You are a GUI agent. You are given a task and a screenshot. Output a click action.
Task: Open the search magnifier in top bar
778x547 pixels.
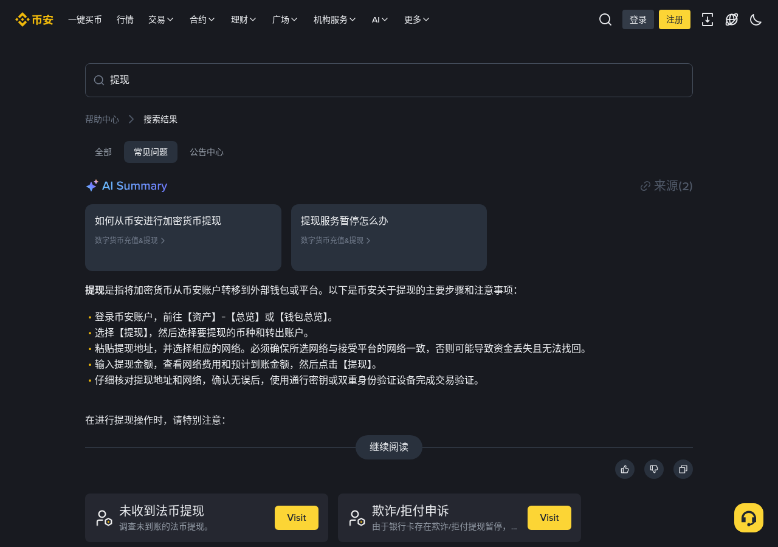[x=605, y=19]
